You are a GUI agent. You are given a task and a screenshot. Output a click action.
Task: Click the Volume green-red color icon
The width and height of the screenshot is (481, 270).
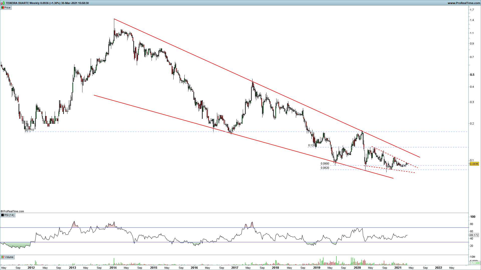point(3,257)
